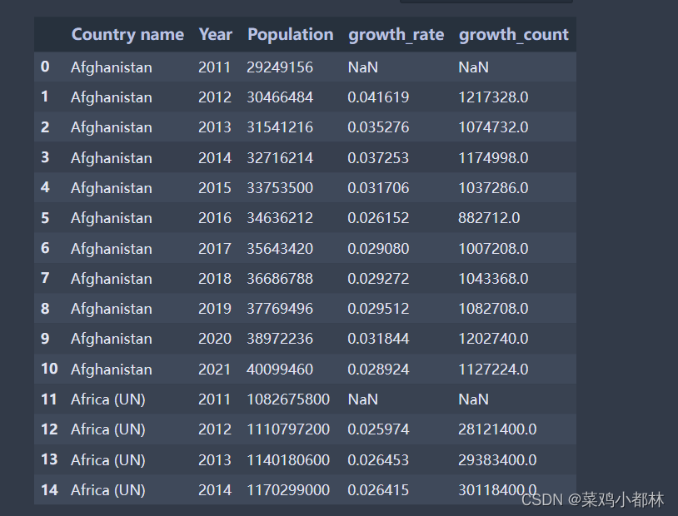Select population value 1110797200

[x=288, y=429]
